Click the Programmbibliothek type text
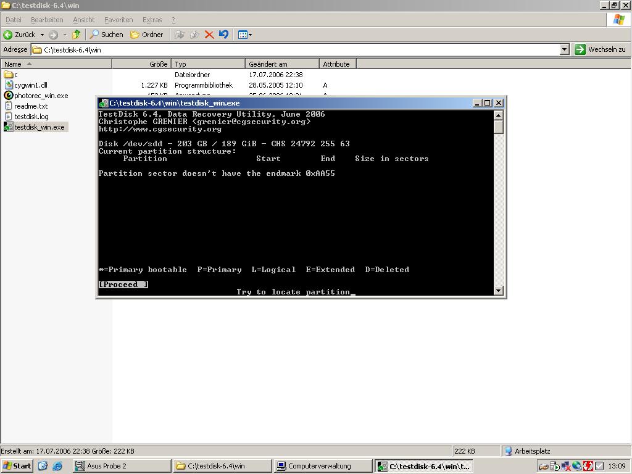The width and height of the screenshot is (632, 474). click(204, 85)
